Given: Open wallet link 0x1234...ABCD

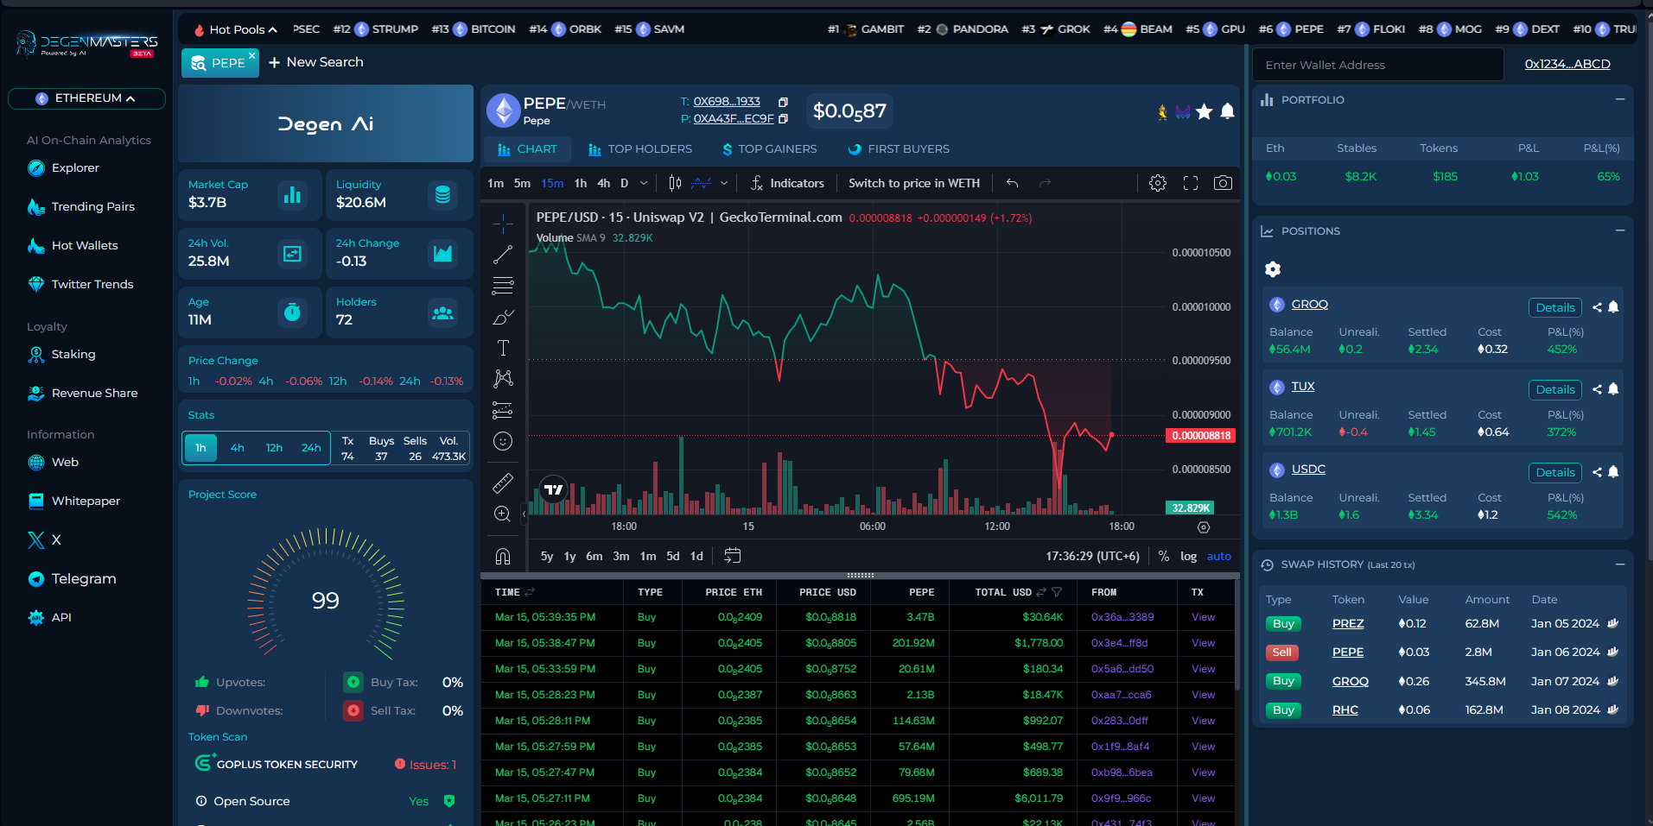Looking at the screenshot, I should (1567, 64).
